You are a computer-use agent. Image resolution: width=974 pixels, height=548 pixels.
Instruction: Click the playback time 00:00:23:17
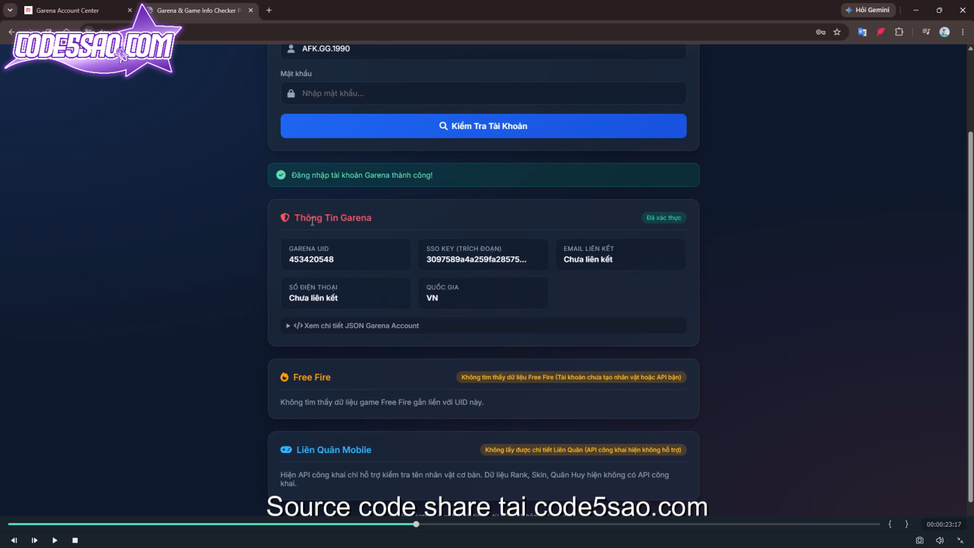pos(944,524)
